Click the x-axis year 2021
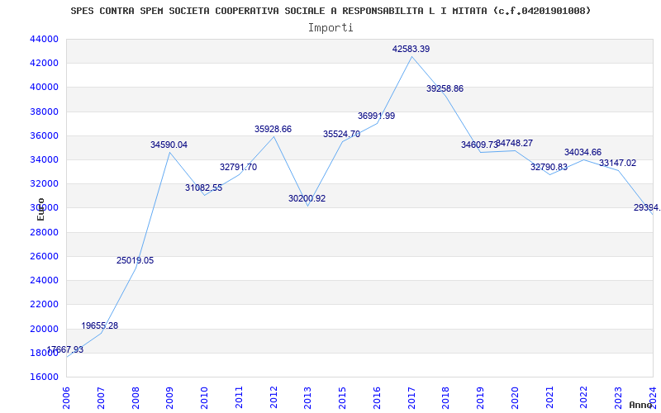This screenshot has height=413, width=661. pos(549,398)
